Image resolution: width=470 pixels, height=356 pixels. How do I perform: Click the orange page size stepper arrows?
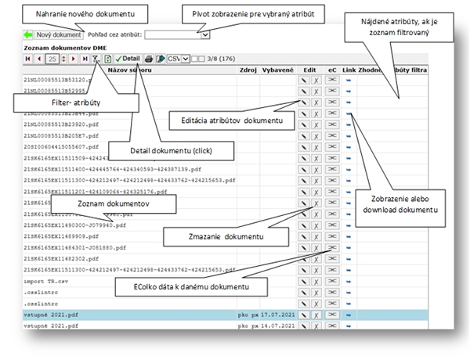[x=63, y=59]
